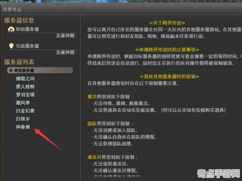
Task: Choose the 梦羽宝境 server
Action: click(25, 95)
